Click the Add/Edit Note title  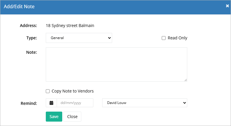click(x=19, y=7)
